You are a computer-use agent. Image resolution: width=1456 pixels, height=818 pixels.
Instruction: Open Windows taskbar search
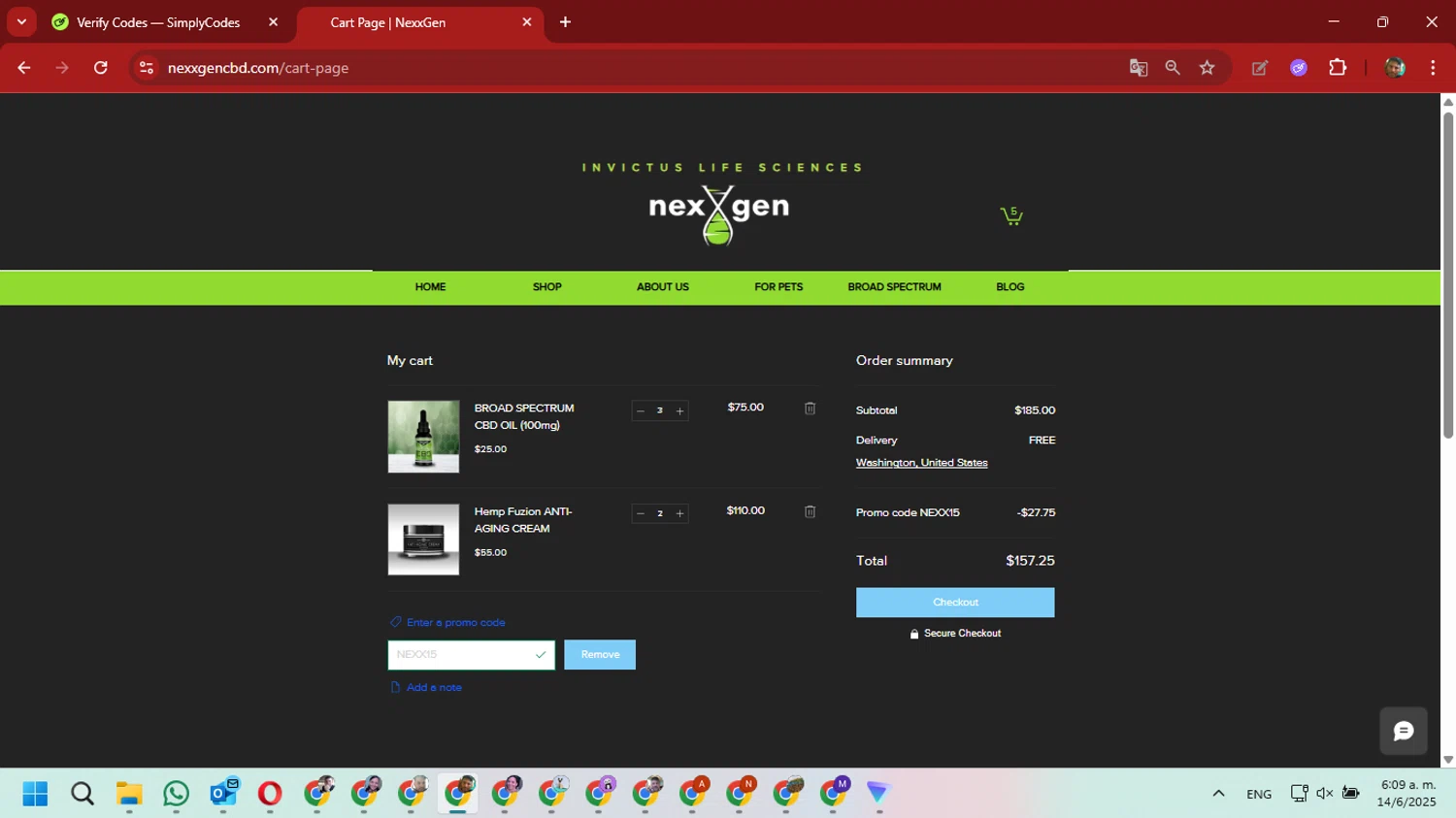click(x=83, y=794)
